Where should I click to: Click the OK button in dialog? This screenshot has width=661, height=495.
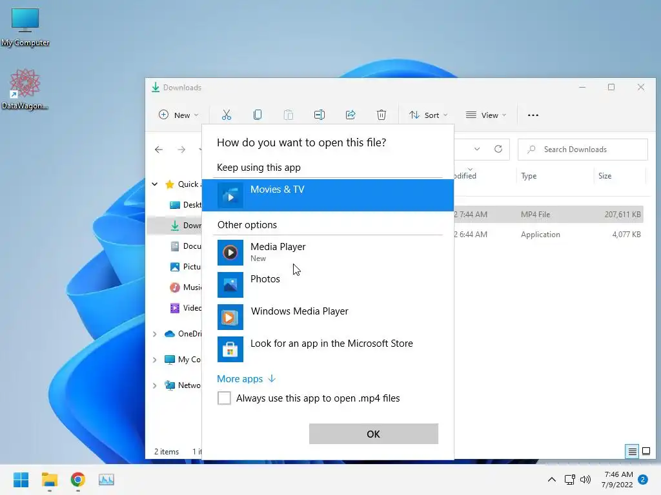(374, 434)
